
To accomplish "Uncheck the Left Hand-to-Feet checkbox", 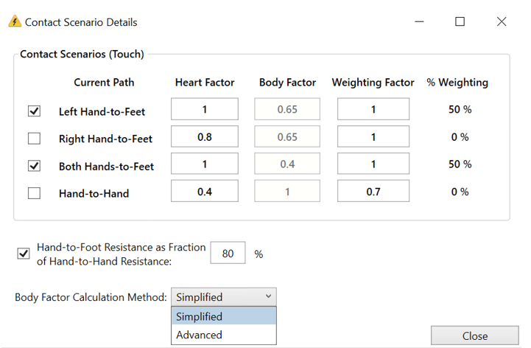I will (34, 111).
